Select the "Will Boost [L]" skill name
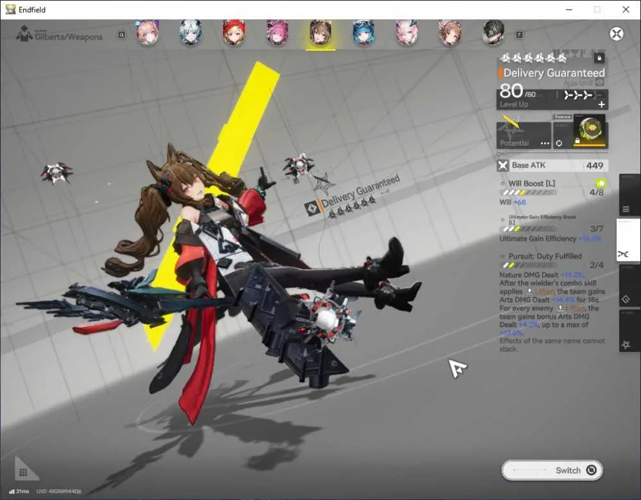Viewport: 641px width, 500px height. pyautogui.click(x=531, y=183)
